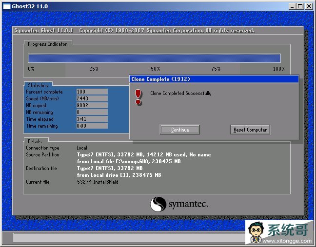
Task: Click the 'Source Partition' label
Action: pyautogui.click(x=42, y=154)
